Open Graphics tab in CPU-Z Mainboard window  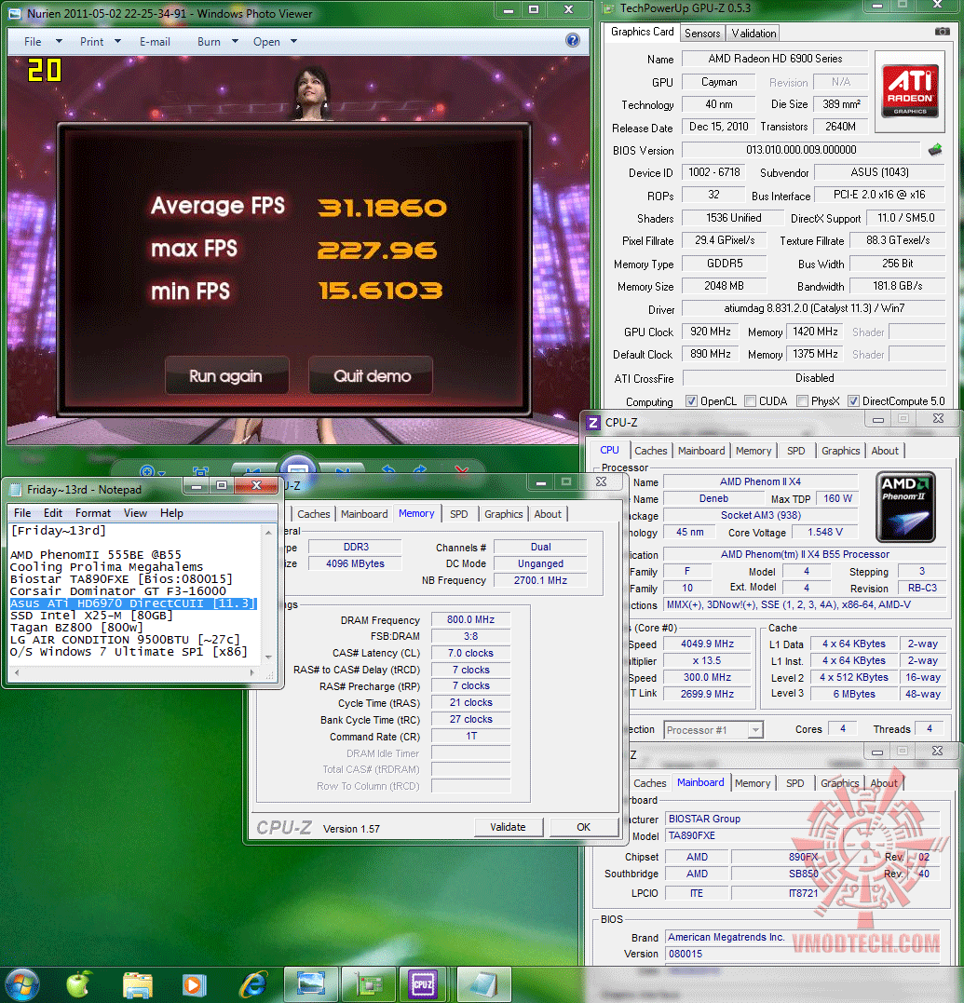click(x=840, y=783)
